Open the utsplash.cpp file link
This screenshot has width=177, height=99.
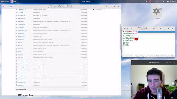(x=21, y=82)
